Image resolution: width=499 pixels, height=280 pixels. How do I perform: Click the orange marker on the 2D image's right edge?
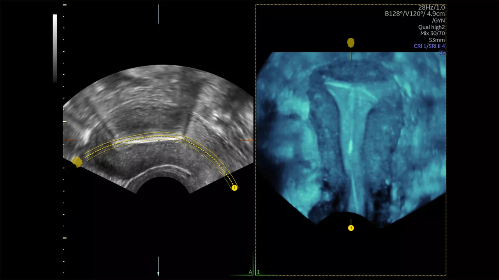[247, 140]
